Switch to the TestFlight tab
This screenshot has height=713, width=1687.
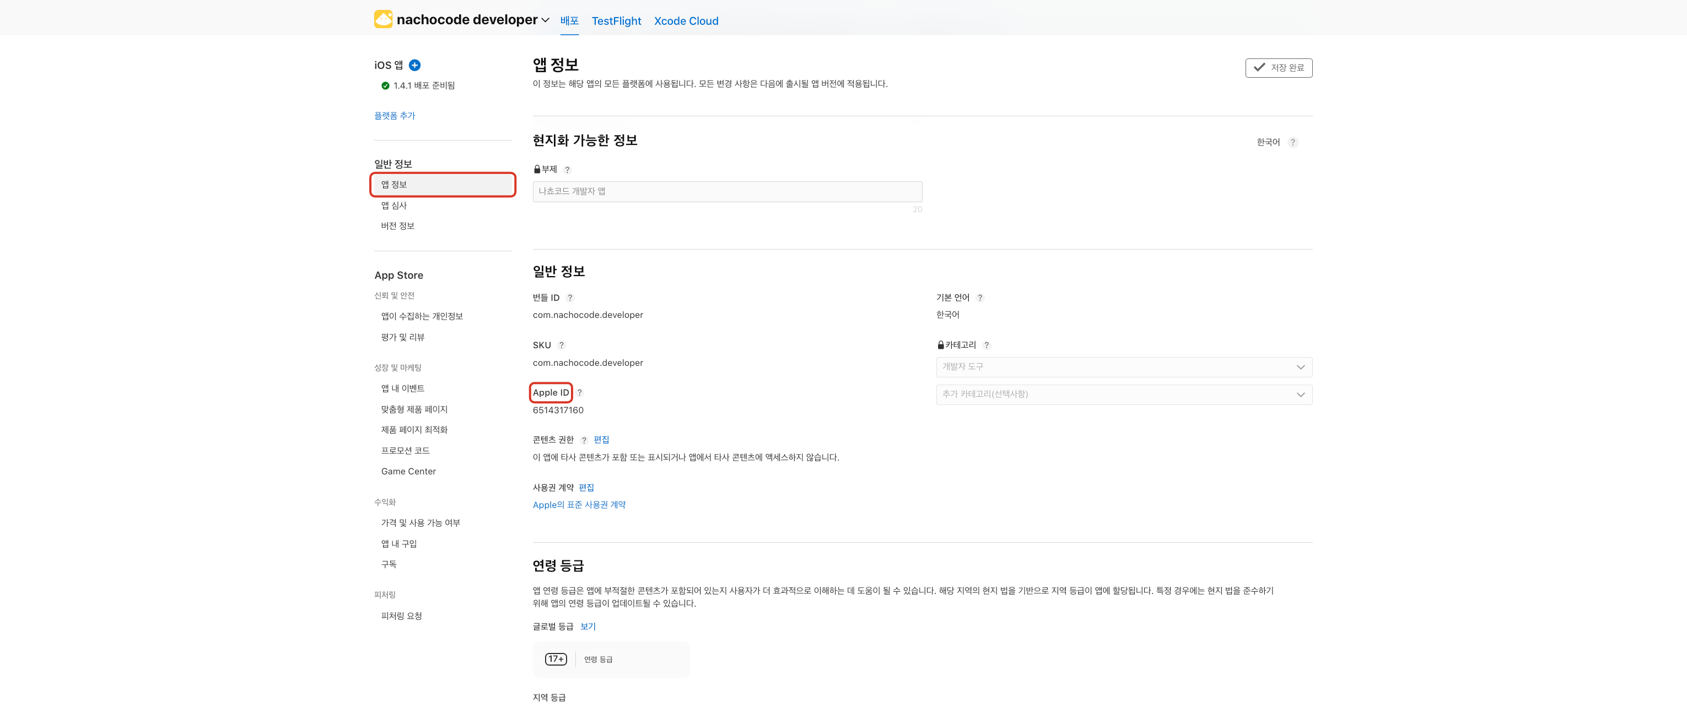coord(616,21)
